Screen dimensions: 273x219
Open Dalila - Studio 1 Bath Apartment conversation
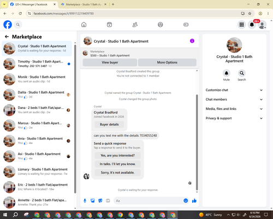point(37,95)
